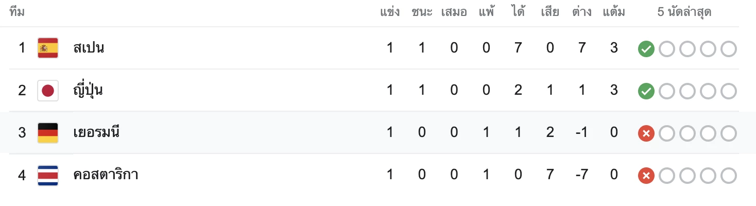Click the ทีม column header
This screenshot has height=206, width=756.
pos(17,12)
